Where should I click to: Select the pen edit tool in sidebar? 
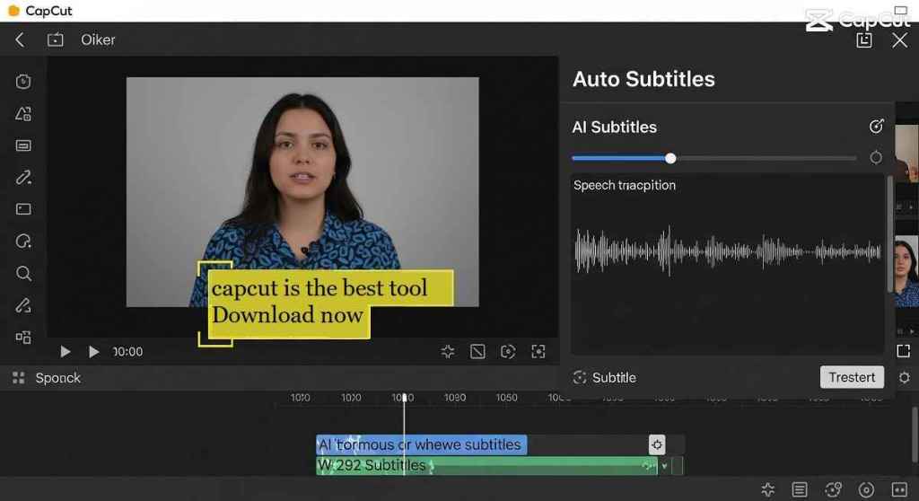click(x=23, y=177)
